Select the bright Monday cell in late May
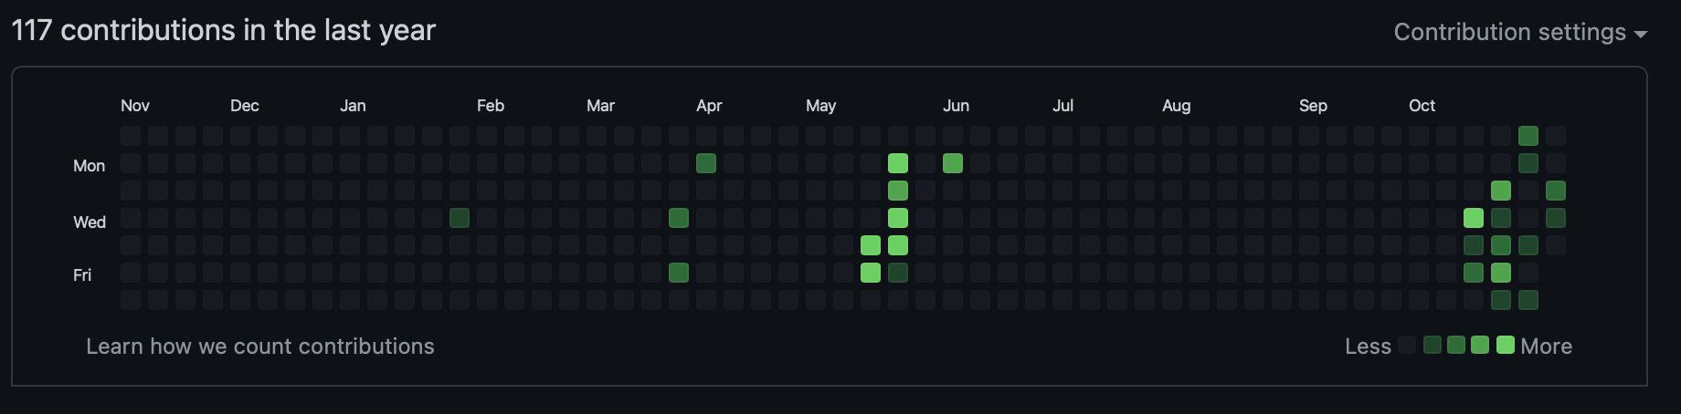This screenshot has width=1681, height=414. tap(898, 163)
